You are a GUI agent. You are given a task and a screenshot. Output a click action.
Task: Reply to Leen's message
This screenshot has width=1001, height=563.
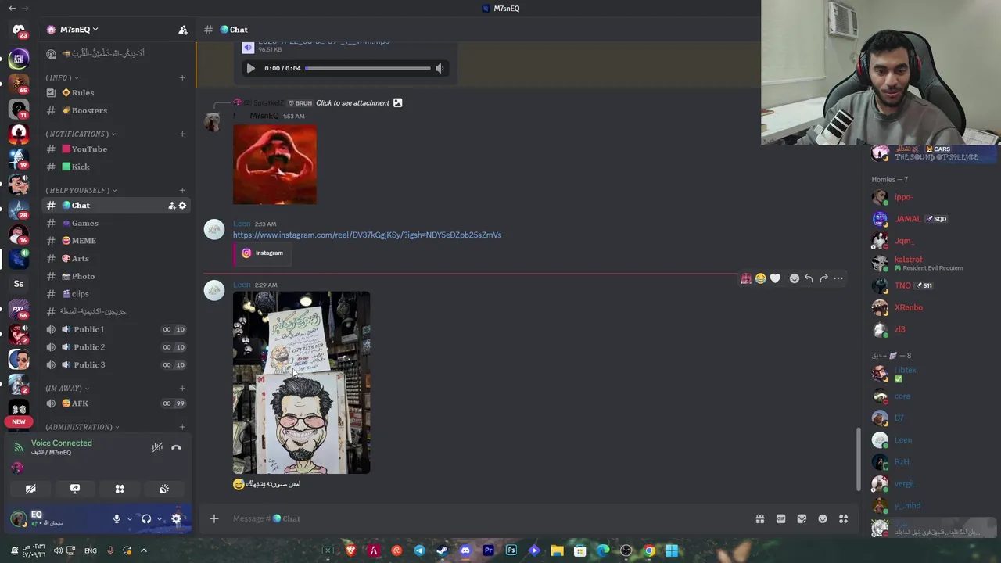click(x=809, y=278)
